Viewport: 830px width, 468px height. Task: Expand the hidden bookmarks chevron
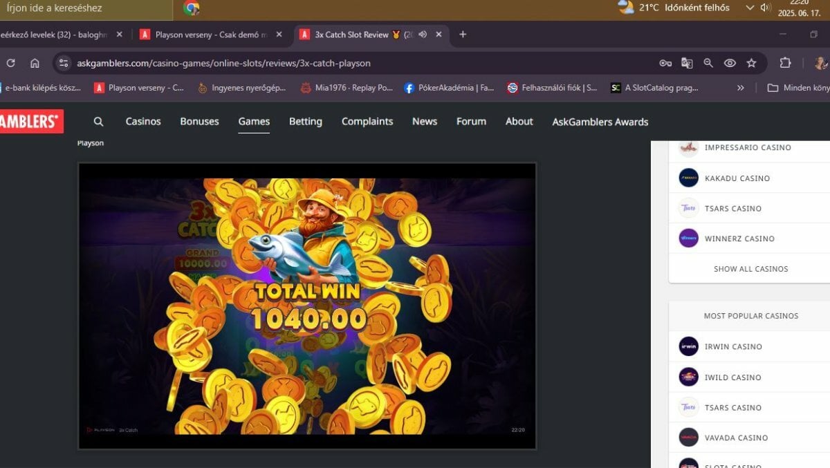coord(741,88)
